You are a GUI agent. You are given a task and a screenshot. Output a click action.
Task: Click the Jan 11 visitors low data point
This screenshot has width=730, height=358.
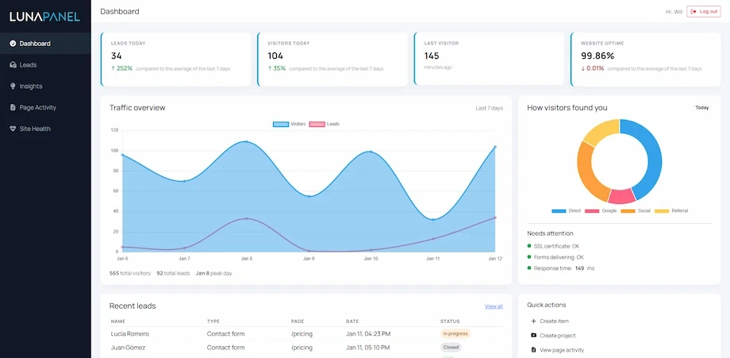[433, 220]
